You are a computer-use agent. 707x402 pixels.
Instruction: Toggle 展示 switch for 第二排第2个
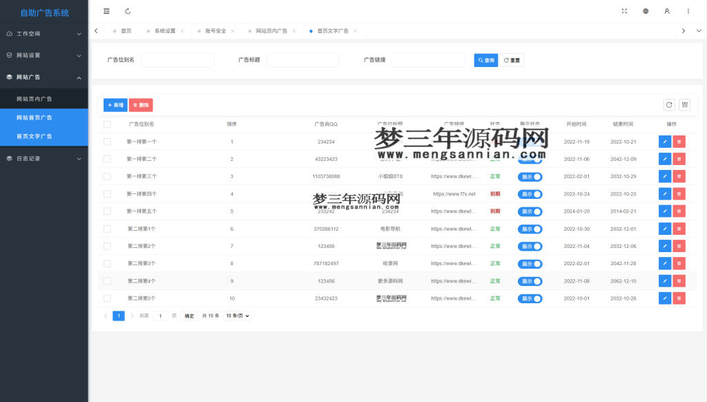(530, 247)
